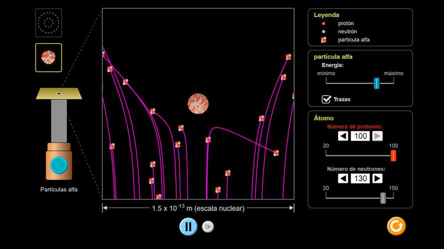The height and width of the screenshot is (249, 444).
Task: Click the gray neutrons slider handle
Action: point(383,198)
